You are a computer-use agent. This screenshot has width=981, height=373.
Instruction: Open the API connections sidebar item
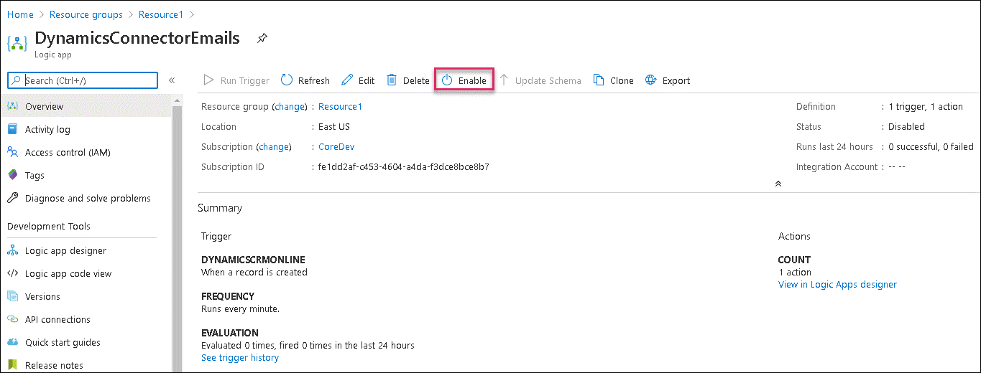pos(57,319)
